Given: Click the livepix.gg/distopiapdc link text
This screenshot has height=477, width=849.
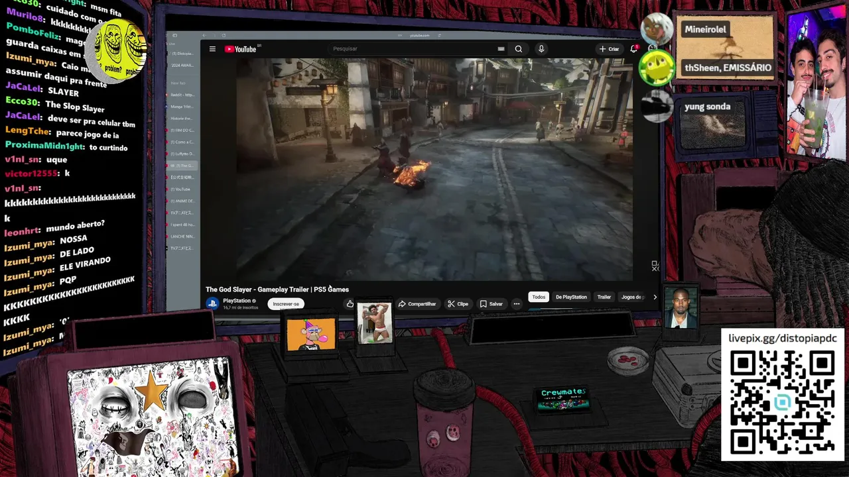Looking at the screenshot, I should tap(783, 339).
